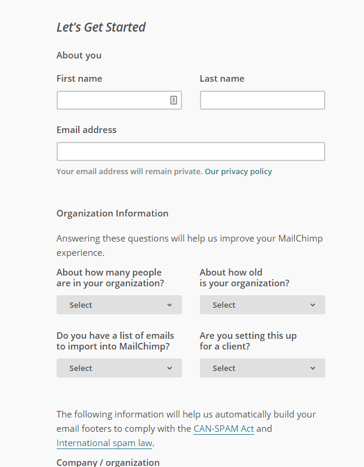Click the Company / organization label
The image size is (364, 467).
pos(108,462)
